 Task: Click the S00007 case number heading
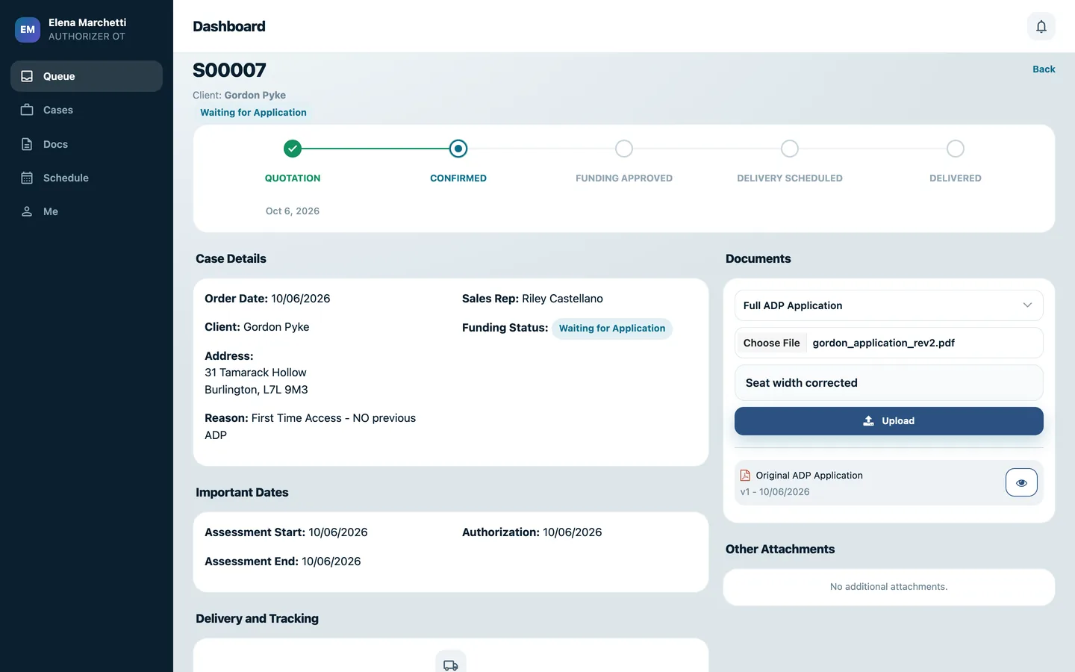click(229, 70)
